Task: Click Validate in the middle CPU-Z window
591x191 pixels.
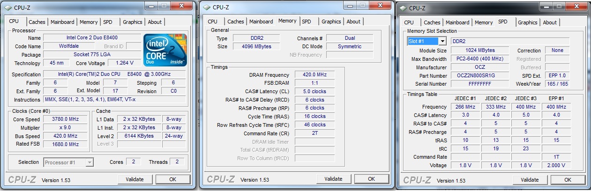Action: [x=334, y=179]
